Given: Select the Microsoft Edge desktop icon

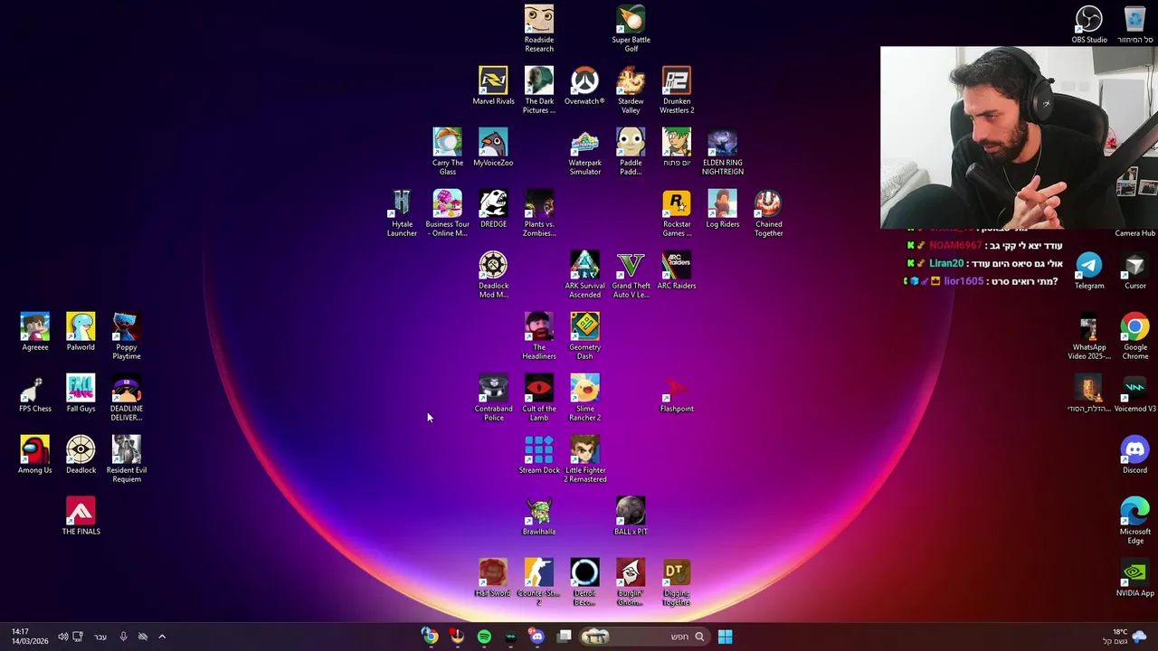Looking at the screenshot, I should 1135,520.
